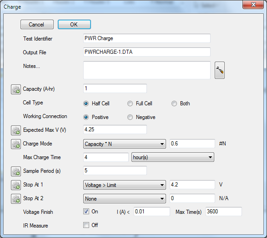
Task: Open the Stop At 1 criterion dropdown
Action: point(125,185)
